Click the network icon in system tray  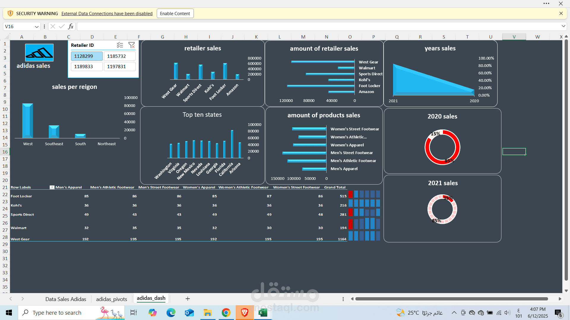pyautogui.click(x=499, y=313)
